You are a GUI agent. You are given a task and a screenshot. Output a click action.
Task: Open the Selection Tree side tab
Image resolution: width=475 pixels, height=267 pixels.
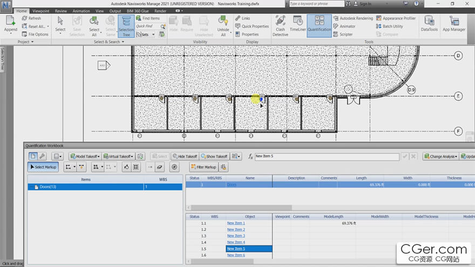(2, 59)
